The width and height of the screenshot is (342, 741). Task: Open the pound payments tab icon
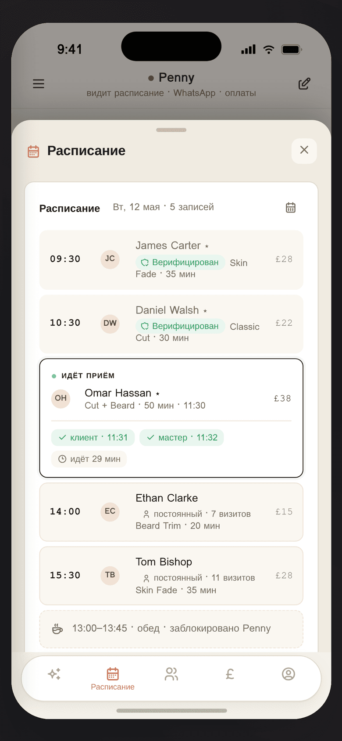click(x=230, y=674)
